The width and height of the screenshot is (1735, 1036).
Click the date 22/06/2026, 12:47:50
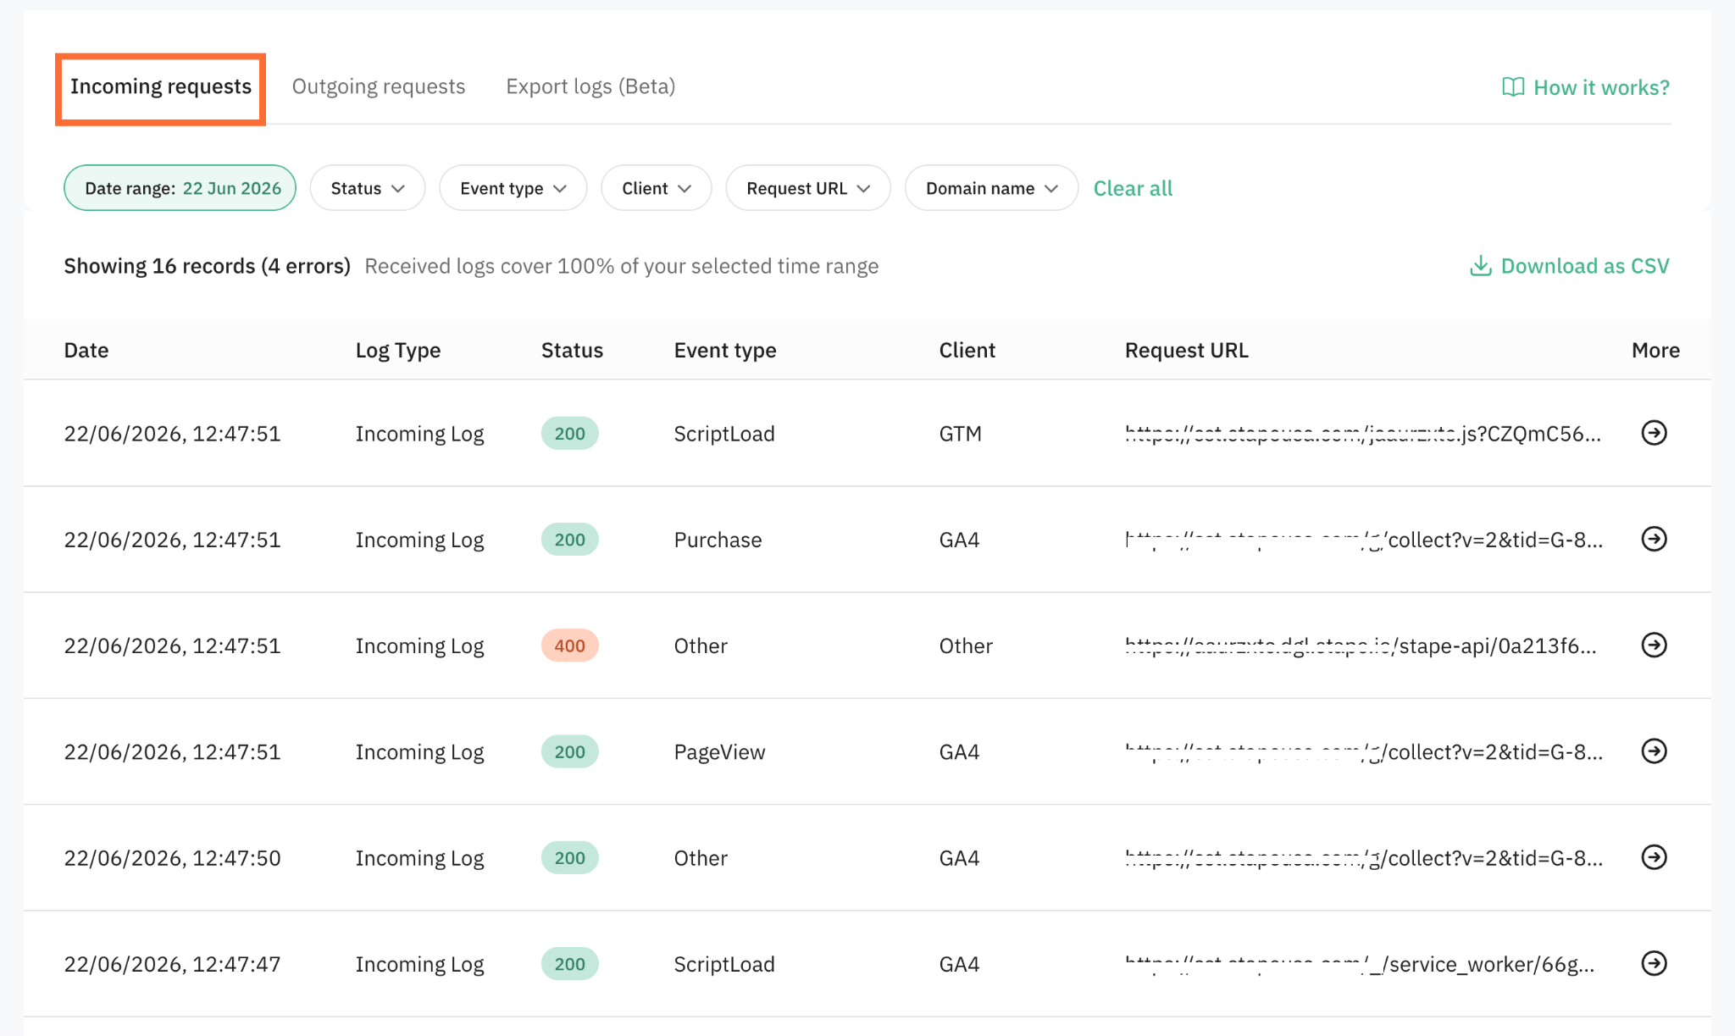172,858
